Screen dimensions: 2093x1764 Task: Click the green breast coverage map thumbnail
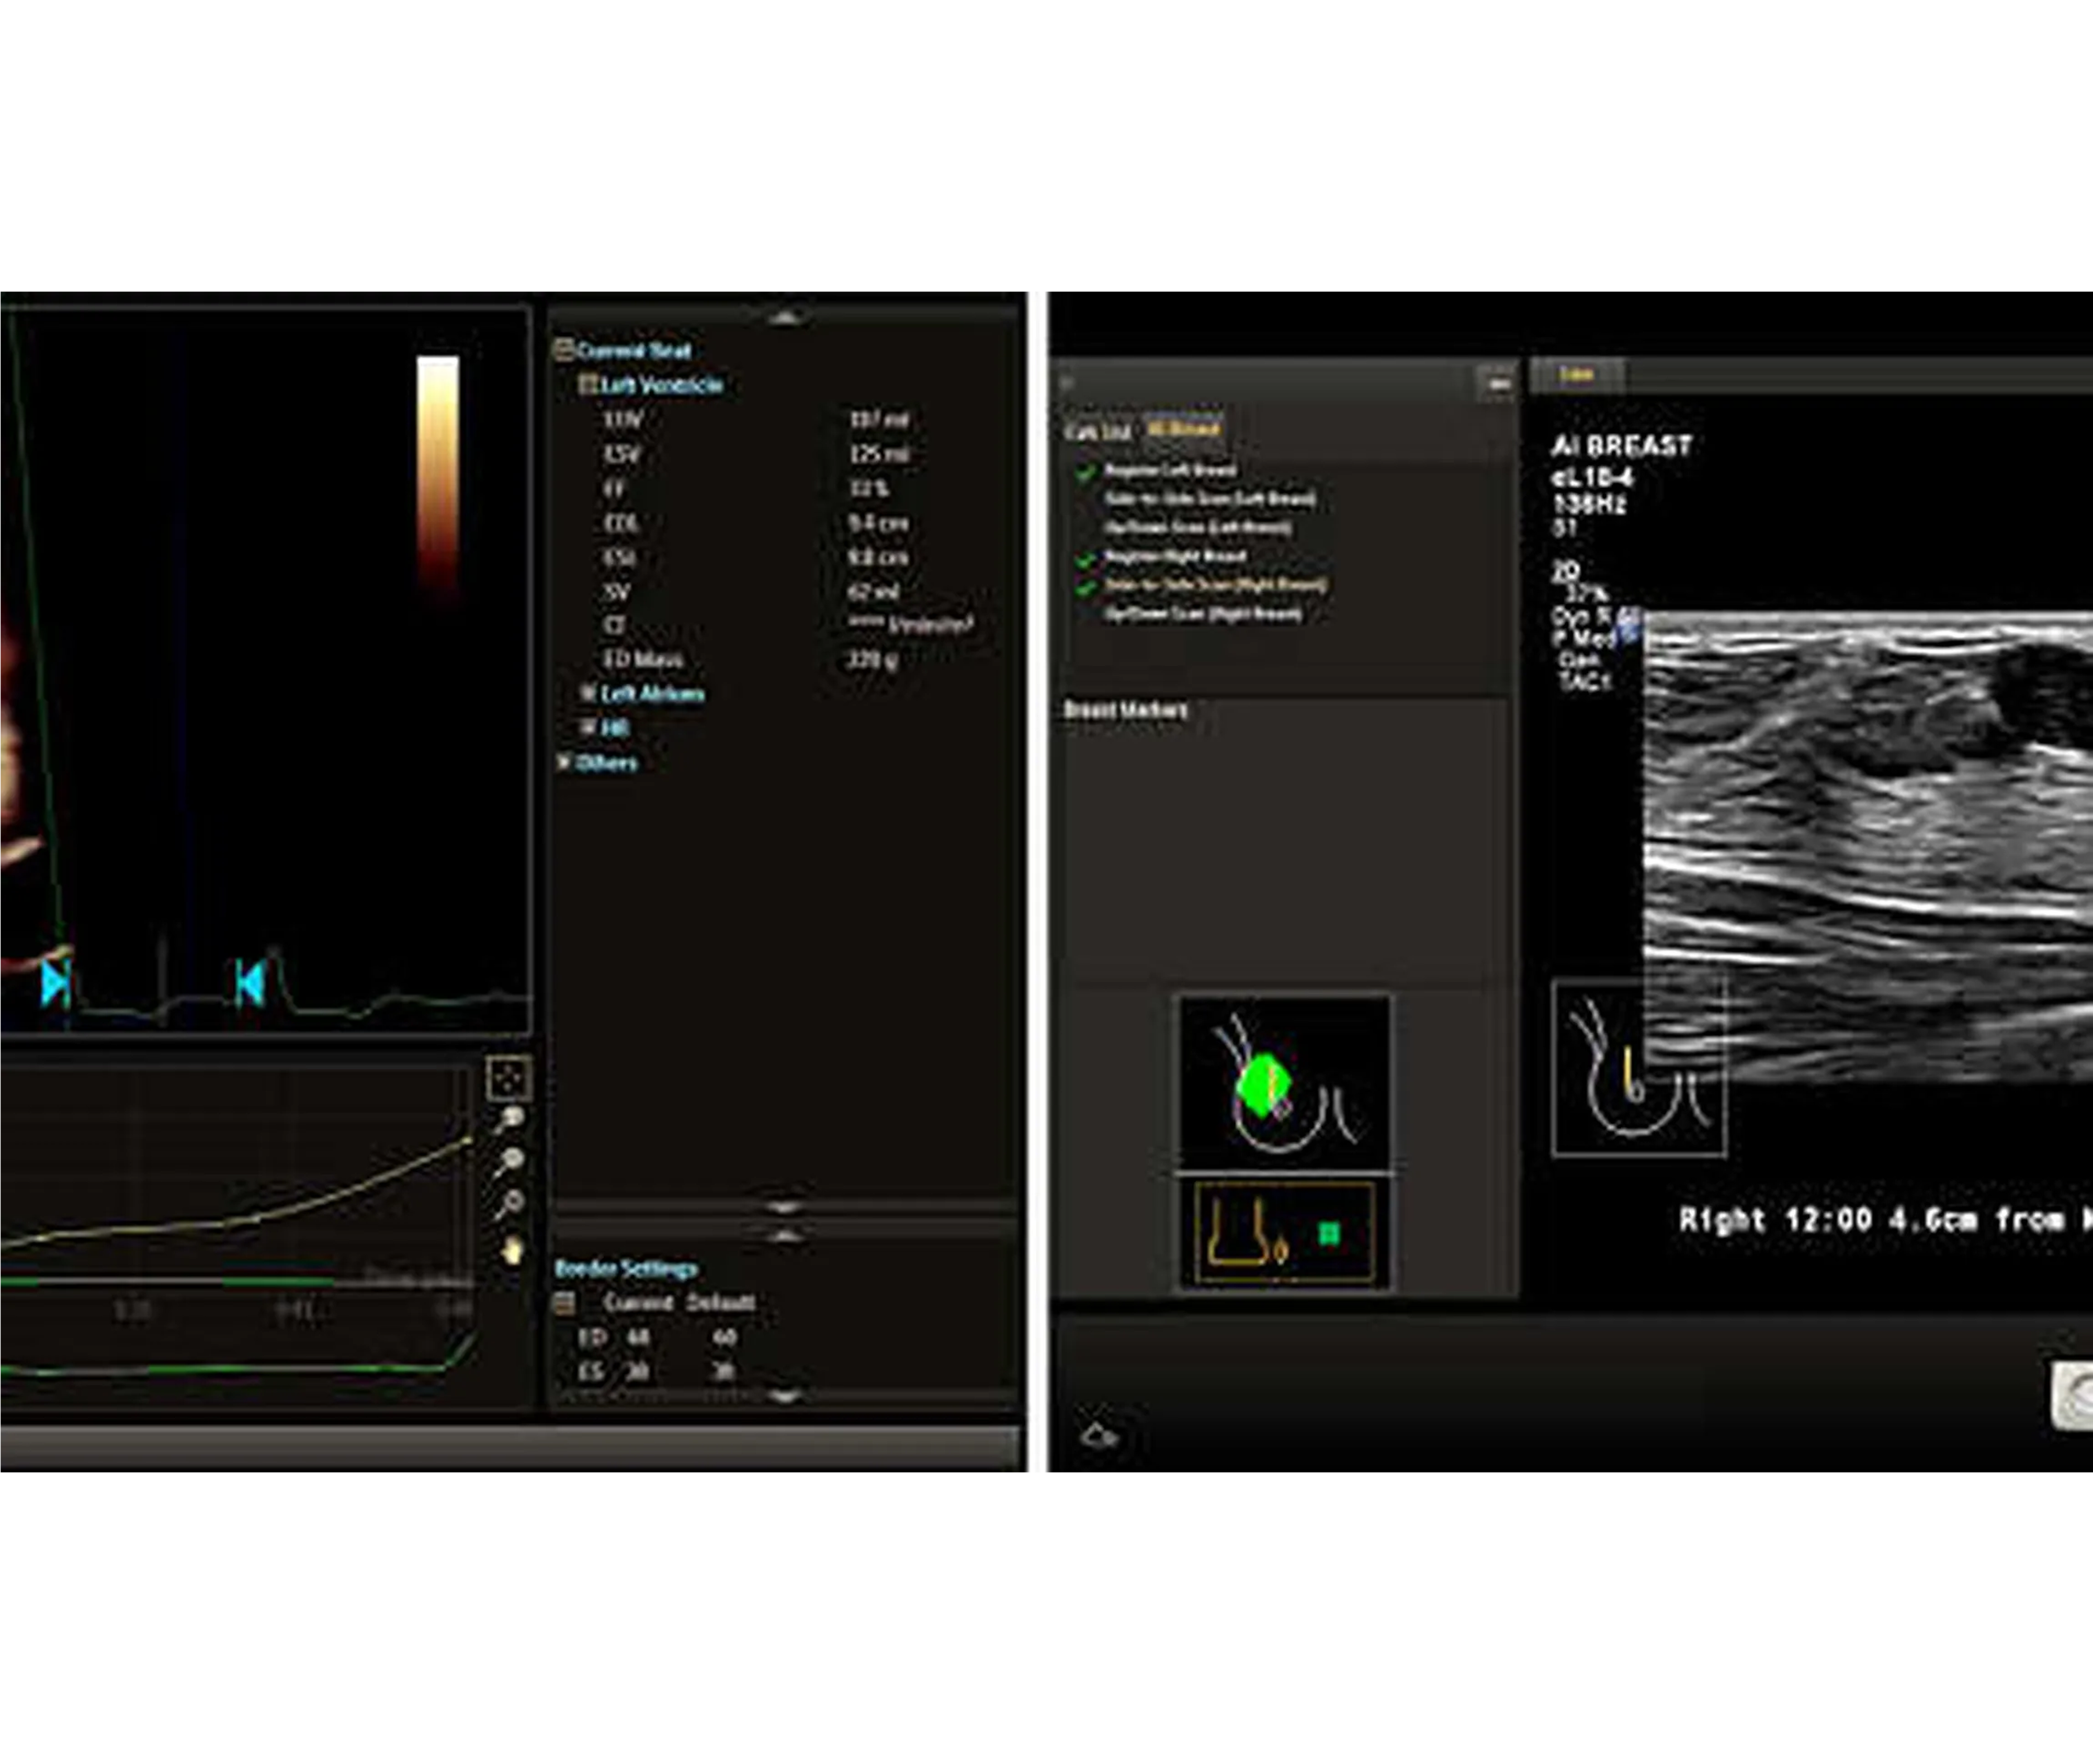pos(1285,1084)
